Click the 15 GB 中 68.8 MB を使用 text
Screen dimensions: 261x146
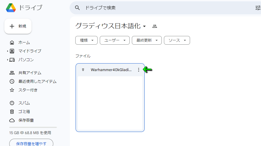(x=30, y=133)
